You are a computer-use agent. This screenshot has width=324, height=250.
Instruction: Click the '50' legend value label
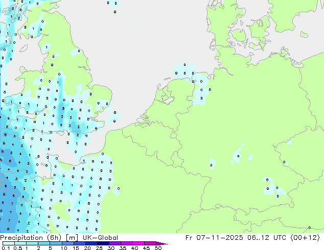[x=158, y=248]
